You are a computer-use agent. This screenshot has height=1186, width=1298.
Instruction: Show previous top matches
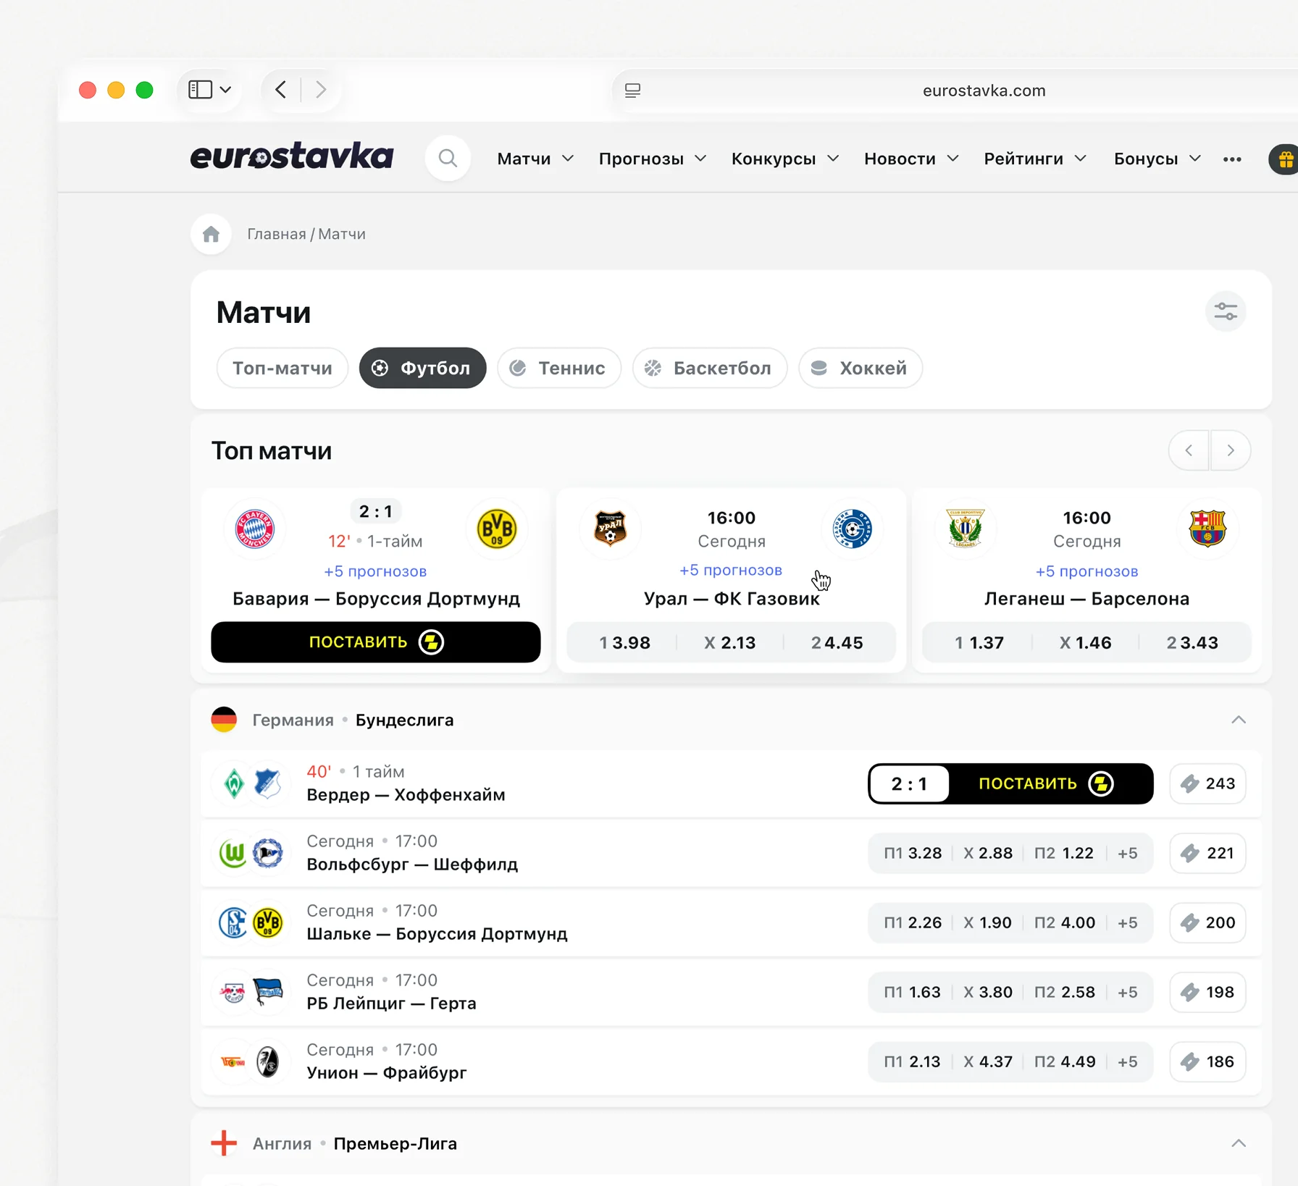[x=1189, y=450]
